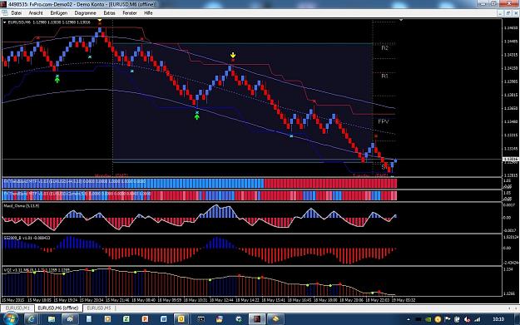Viewport: 520px width, 325px height.
Task: Open Action Center flag in tray
Action: click(448, 319)
